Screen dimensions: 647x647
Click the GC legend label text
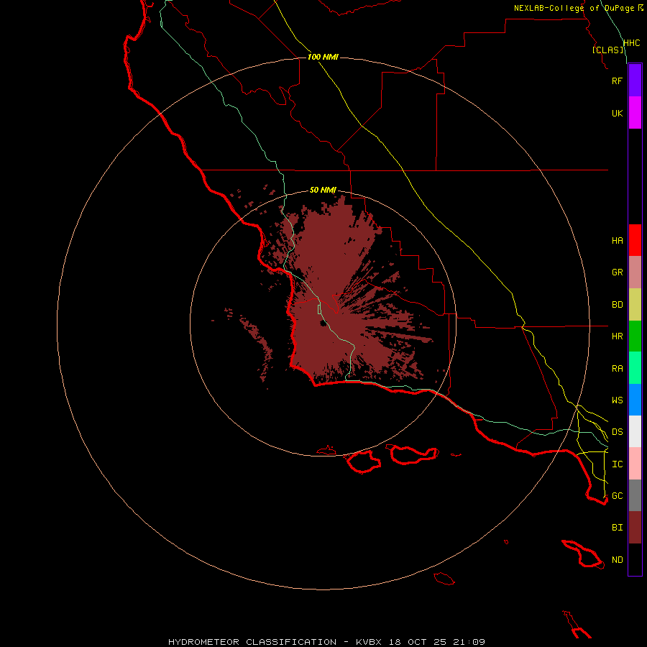point(617,495)
